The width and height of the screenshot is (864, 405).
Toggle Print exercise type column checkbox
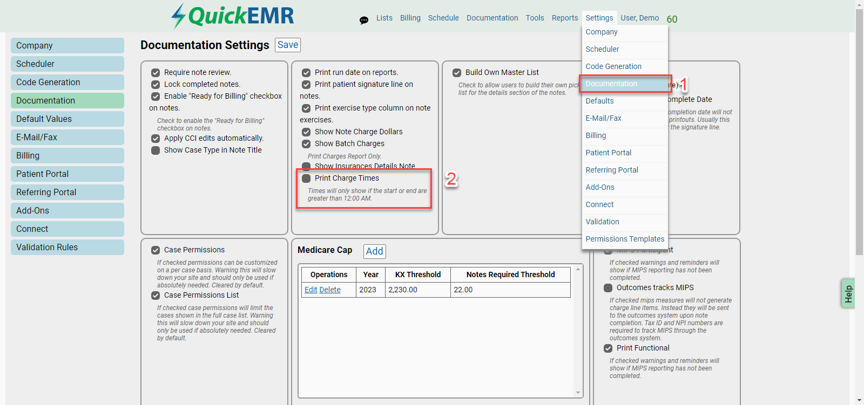306,108
